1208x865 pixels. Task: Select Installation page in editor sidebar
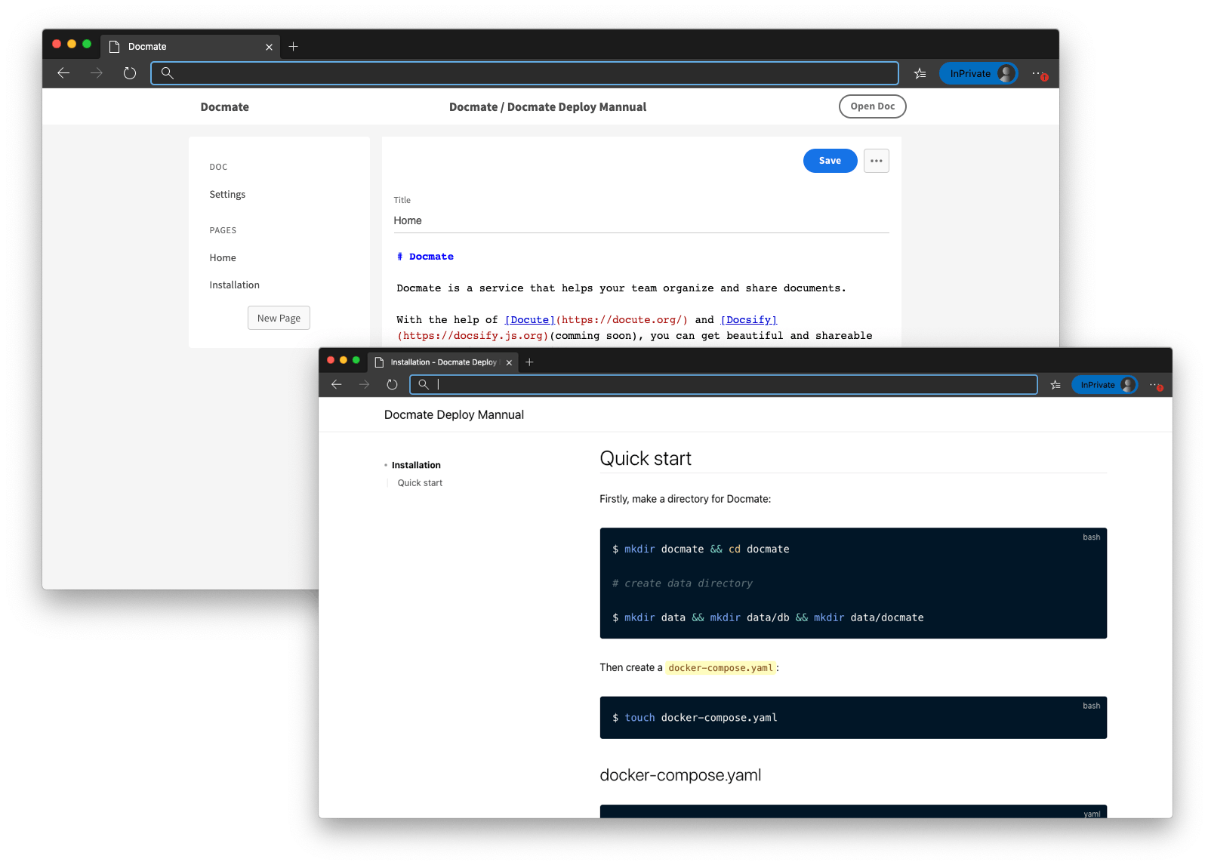coord(234,285)
